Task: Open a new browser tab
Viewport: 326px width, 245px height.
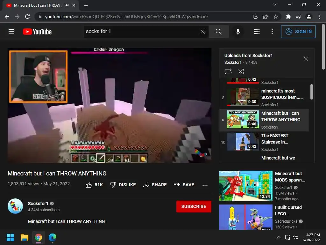Action: 86,5
